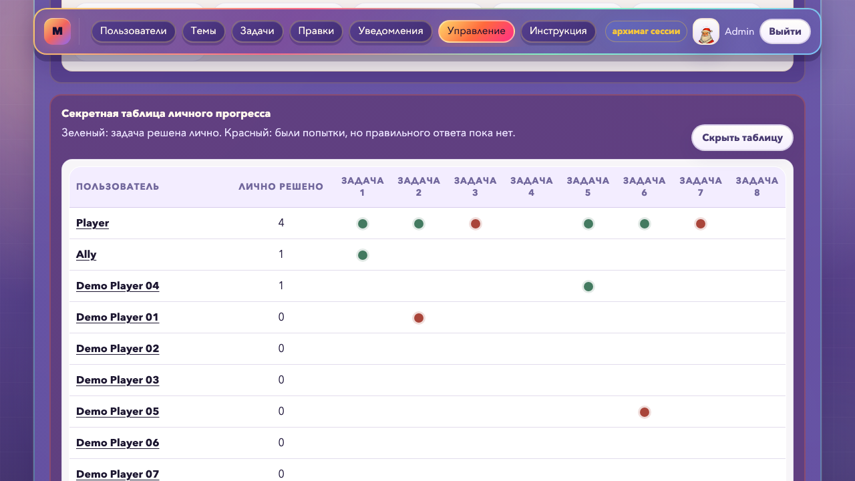
Task: Open the Demo Player 01 link
Action: (118, 317)
